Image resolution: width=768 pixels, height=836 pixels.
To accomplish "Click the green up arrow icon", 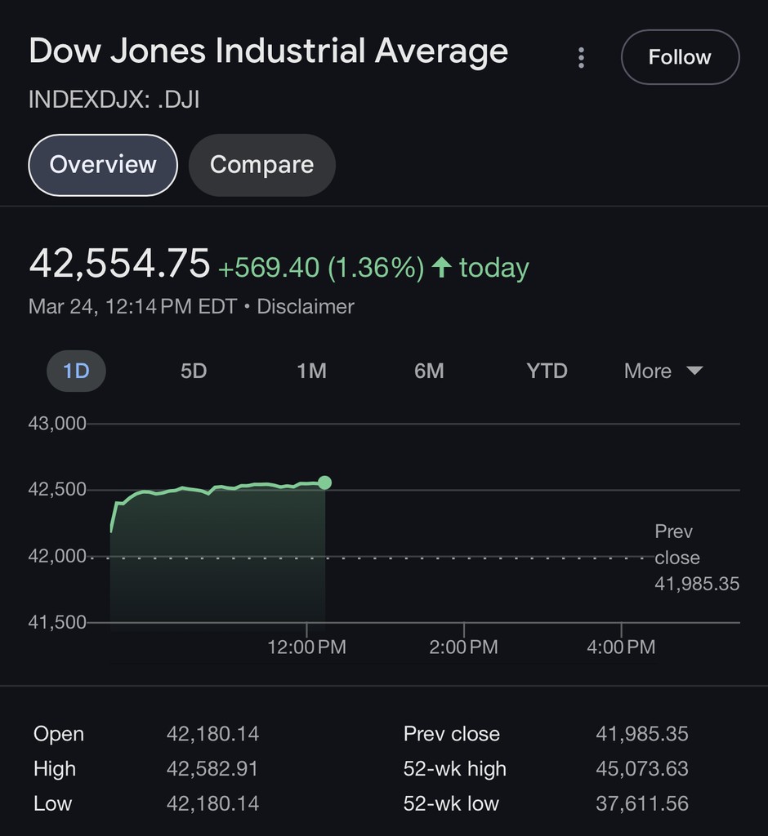I will (441, 268).
